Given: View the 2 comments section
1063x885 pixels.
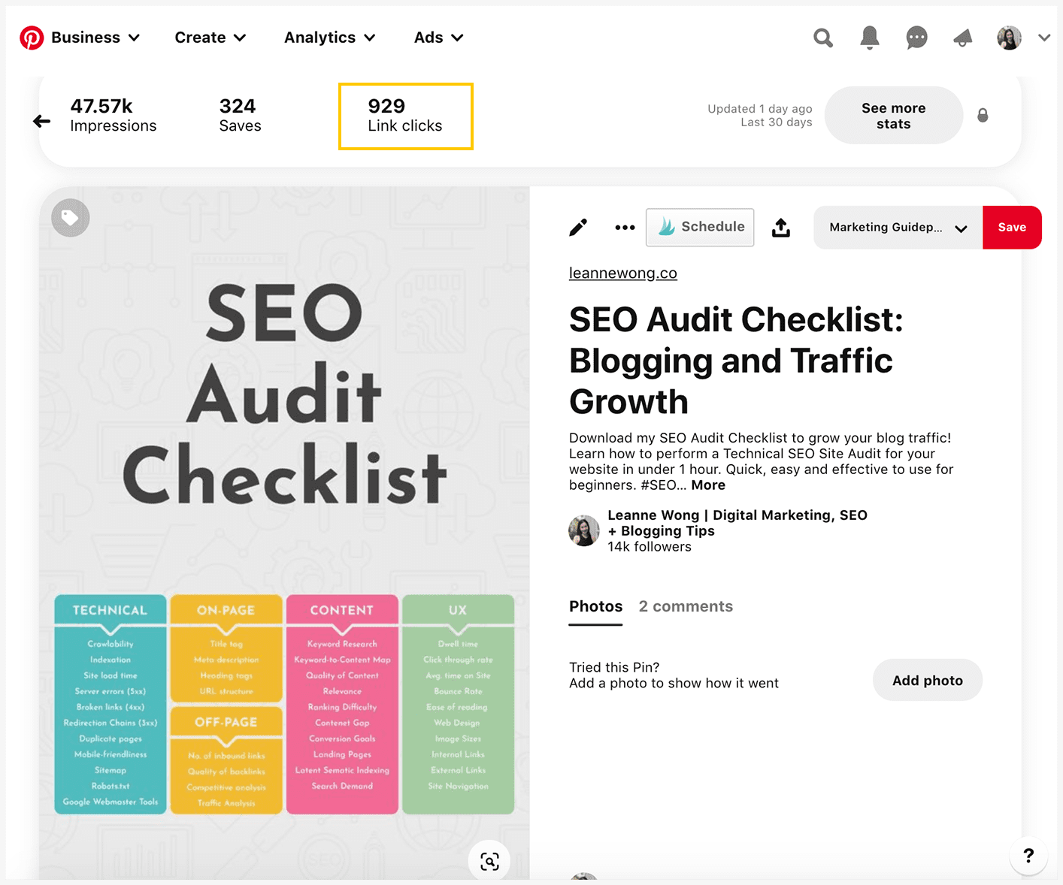Looking at the screenshot, I should point(686,606).
